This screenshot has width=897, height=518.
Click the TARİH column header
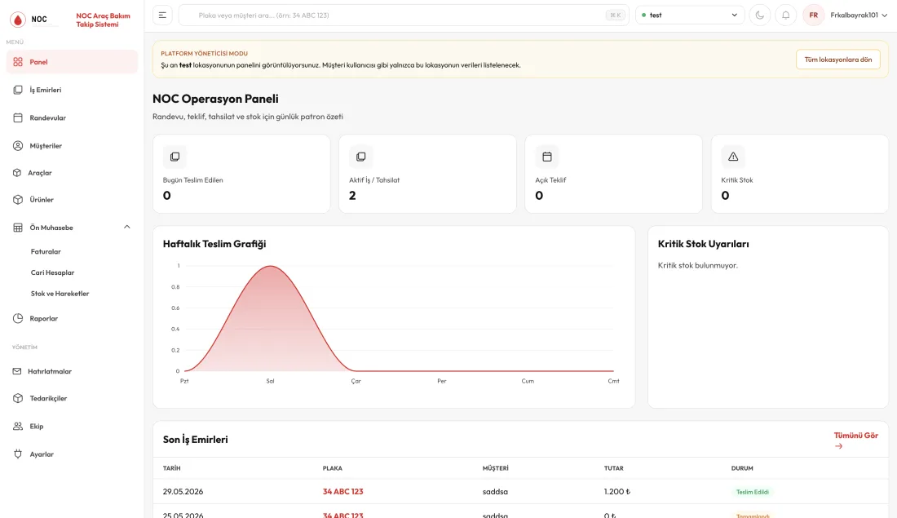[171, 468]
